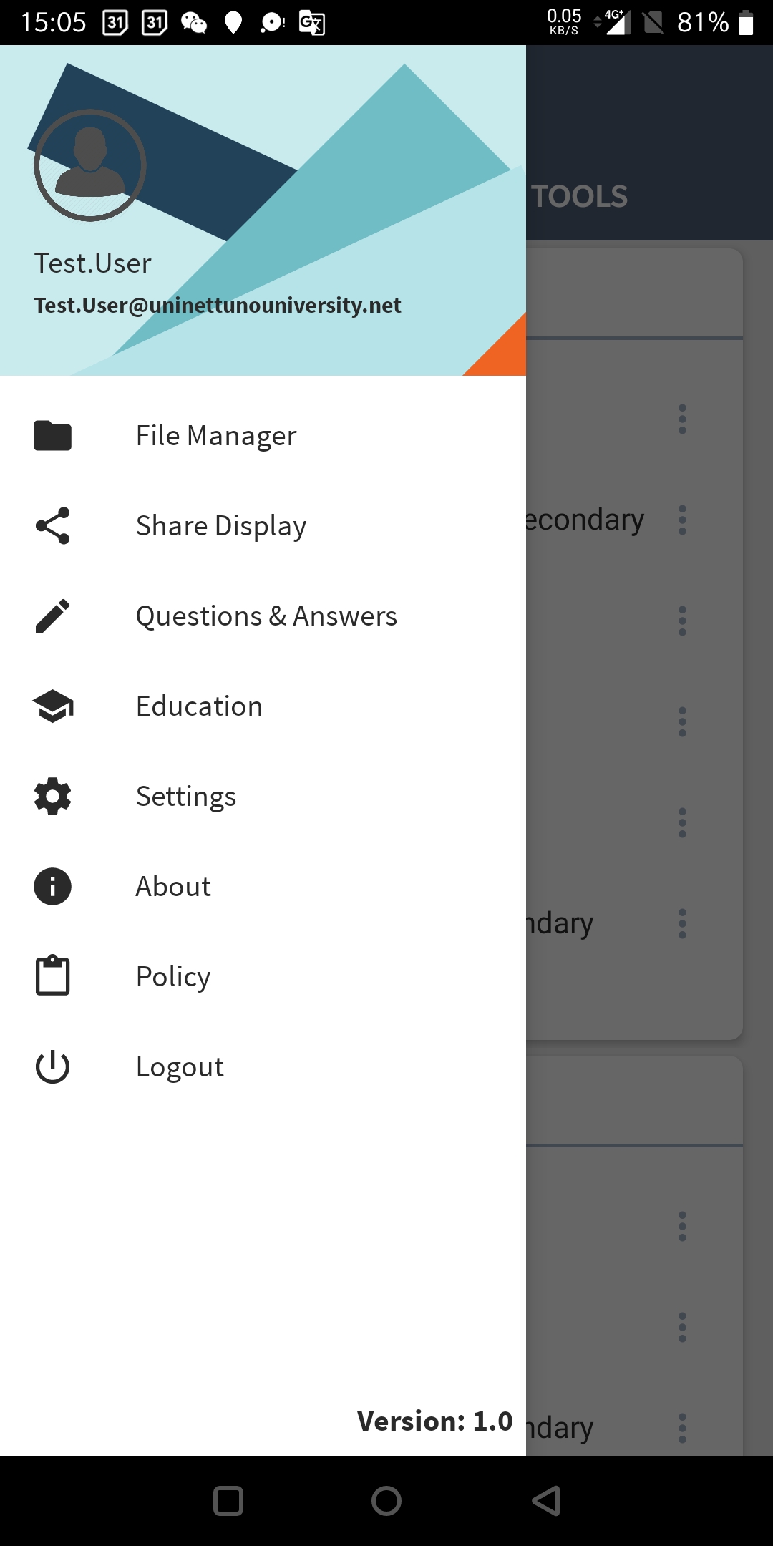Tap the File Manager folder icon
Image resolution: width=773 pixels, height=1546 pixels.
[52, 435]
